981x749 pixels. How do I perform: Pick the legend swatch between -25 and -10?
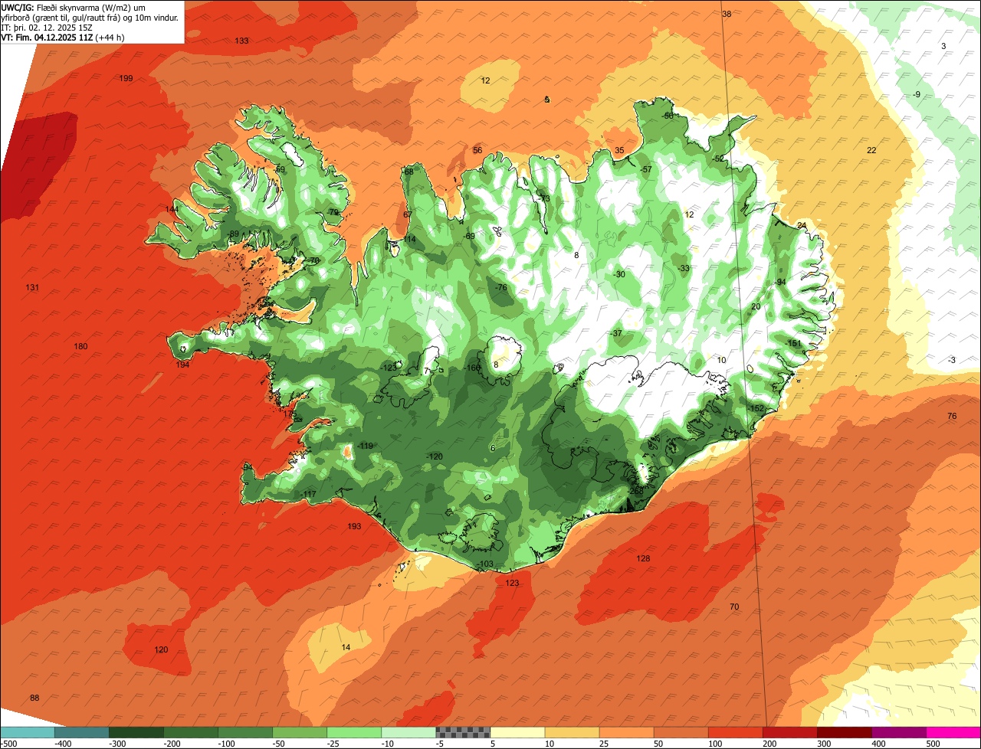354,732
